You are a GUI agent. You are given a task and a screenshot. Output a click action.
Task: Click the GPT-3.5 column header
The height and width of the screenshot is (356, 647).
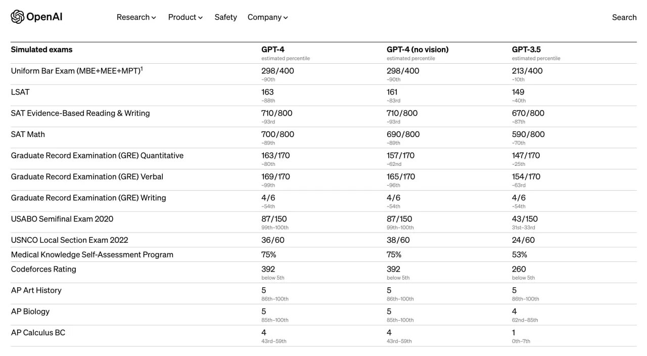click(526, 50)
